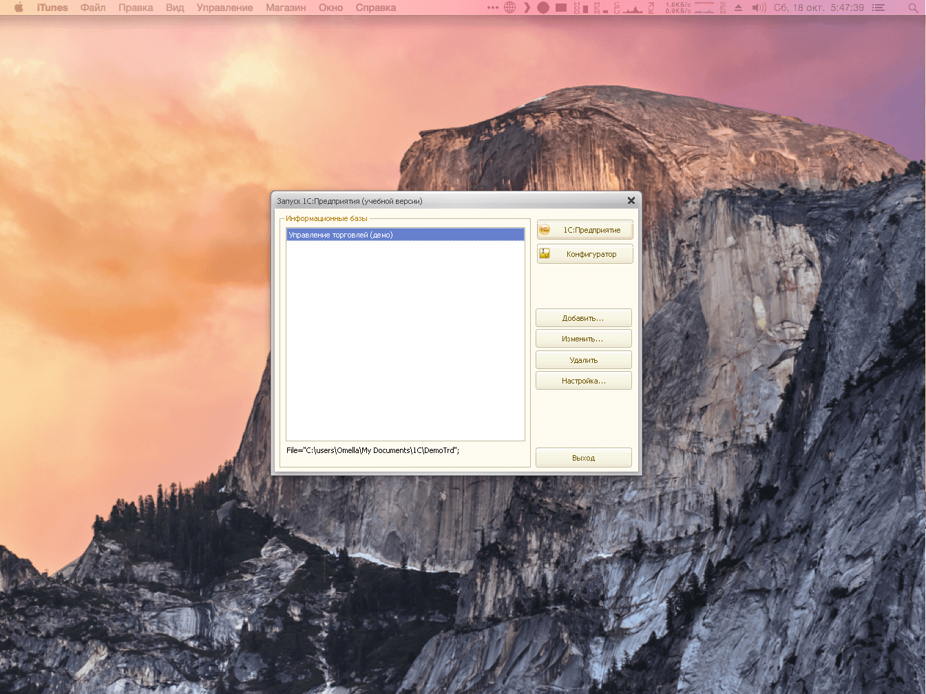Click the HDD usage monitor icon
This screenshot has width=926, height=694.
point(581,8)
